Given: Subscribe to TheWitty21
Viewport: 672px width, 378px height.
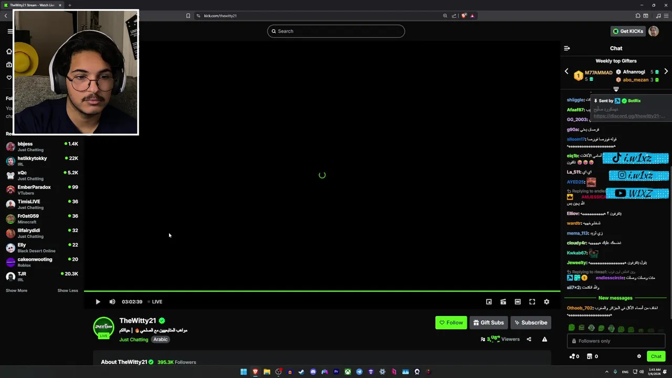Looking at the screenshot, I should click(531, 323).
